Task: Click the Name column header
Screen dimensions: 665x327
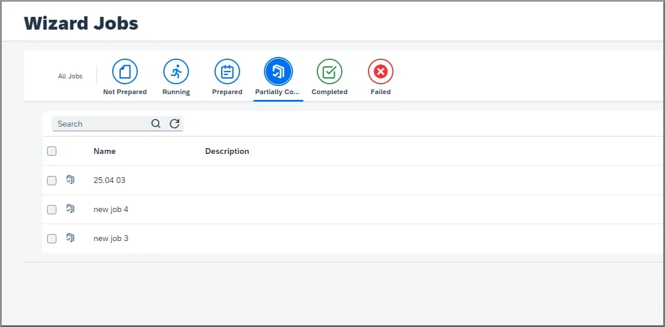Action: click(104, 151)
